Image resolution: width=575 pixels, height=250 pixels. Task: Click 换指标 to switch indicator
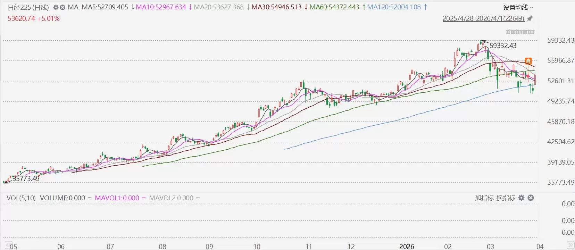(x=506, y=198)
